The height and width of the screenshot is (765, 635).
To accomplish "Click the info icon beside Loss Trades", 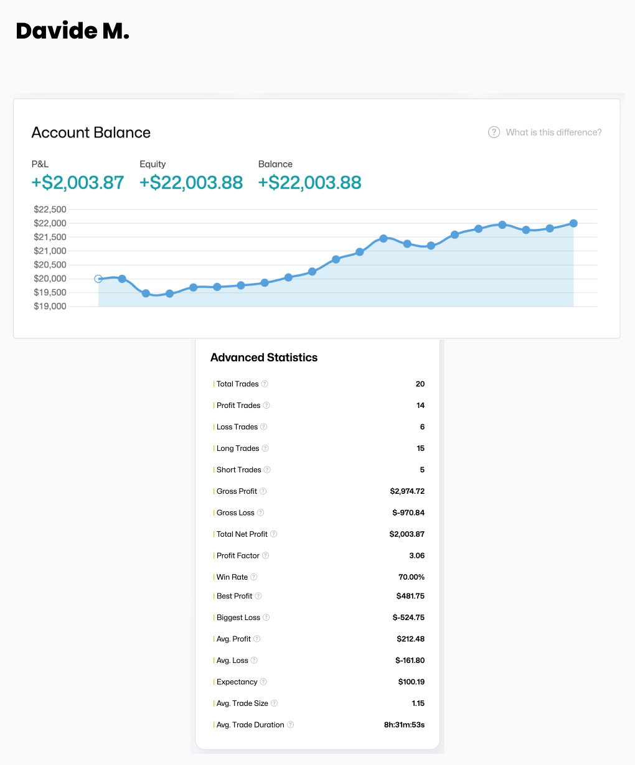I will (264, 427).
